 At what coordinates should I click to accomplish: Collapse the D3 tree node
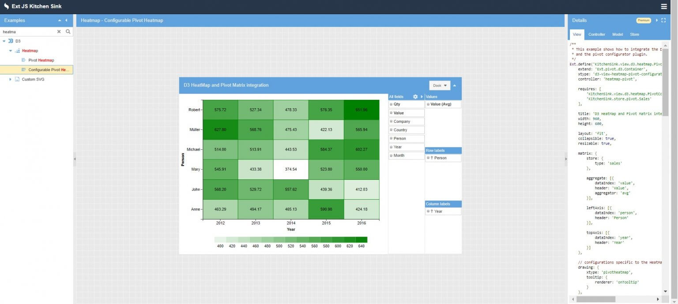point(4,41)
